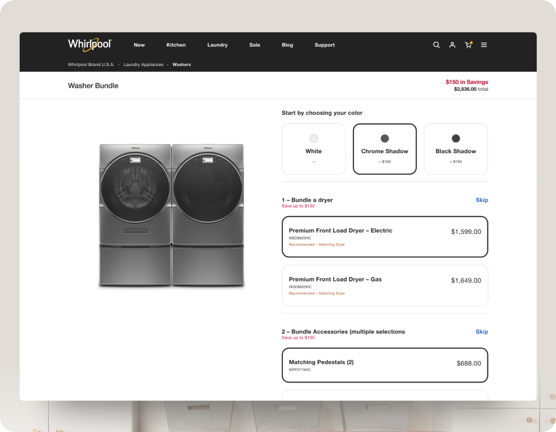Click the "Save up to $150" note

pyautogui.click(x=298, y=338)
